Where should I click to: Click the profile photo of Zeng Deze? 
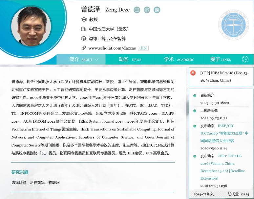31,26
